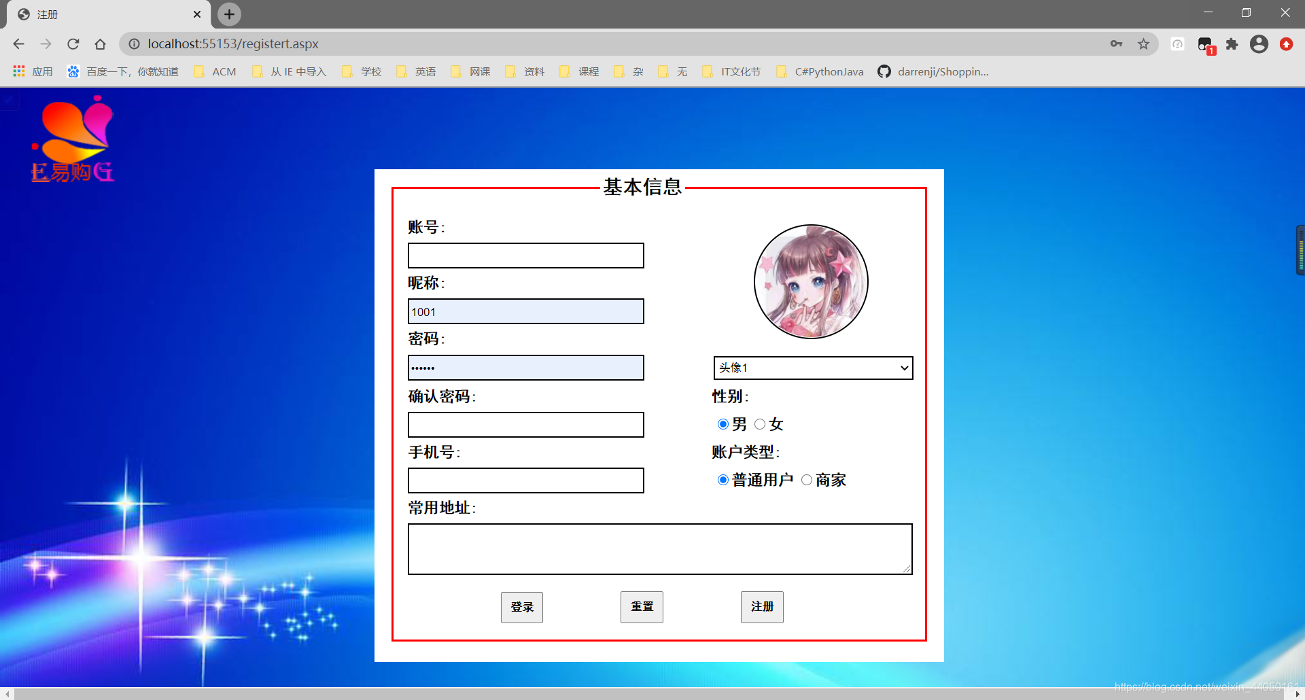Open the 应用 apps shortcut
The width and height of the screenshot is (1305, 700).
pos(33,71)
